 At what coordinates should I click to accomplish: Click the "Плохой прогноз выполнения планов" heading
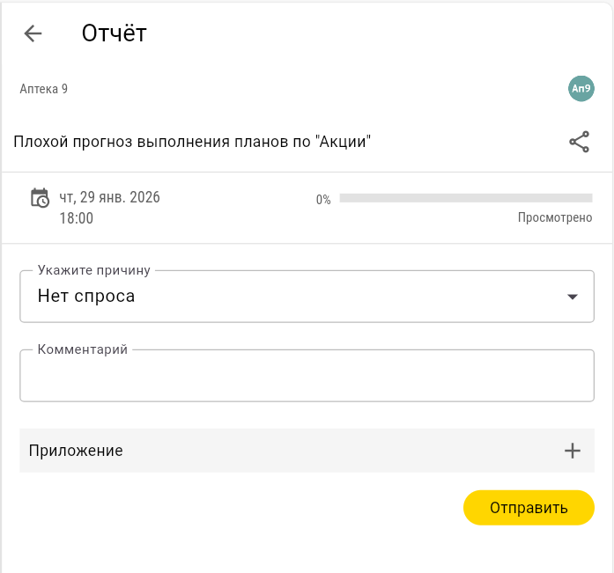click(x=192, y=142)
